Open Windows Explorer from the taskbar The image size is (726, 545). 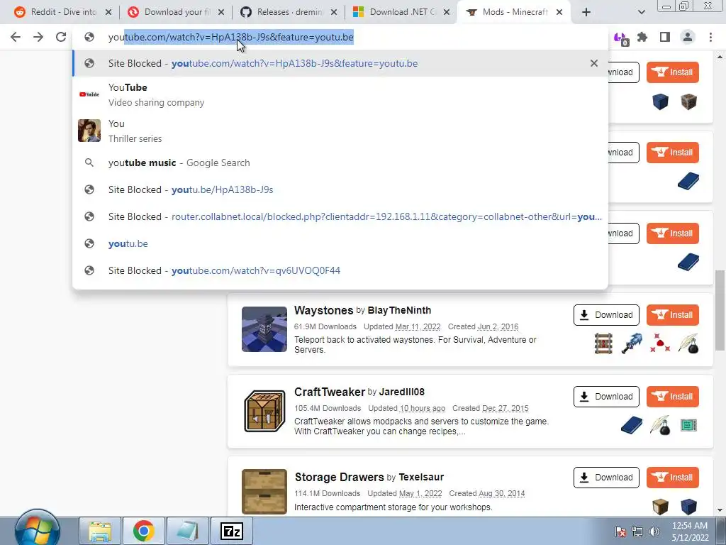coord(100,531)
